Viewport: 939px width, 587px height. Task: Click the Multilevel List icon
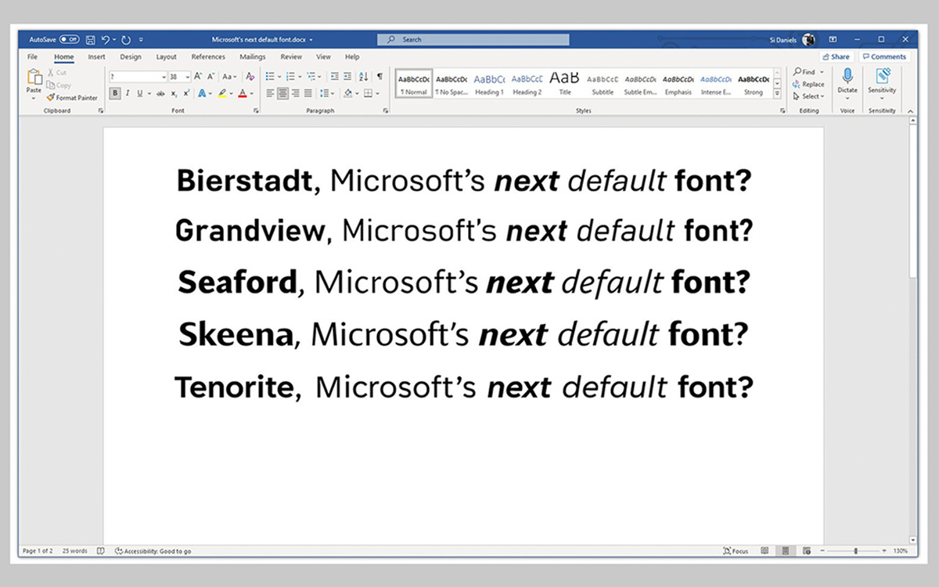[x=311, y=77]
